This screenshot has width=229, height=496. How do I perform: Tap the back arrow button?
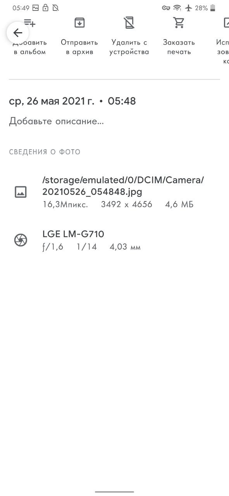[17, 33]
